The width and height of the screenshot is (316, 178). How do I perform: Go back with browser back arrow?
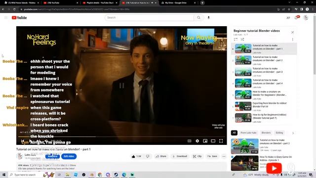pyautogui.click(x=3, y=9)
